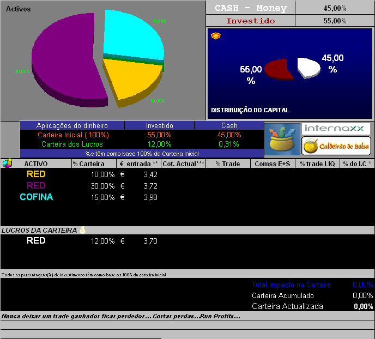
Task: Click the Carteira Acumulado label
Action: pos(283,296)
